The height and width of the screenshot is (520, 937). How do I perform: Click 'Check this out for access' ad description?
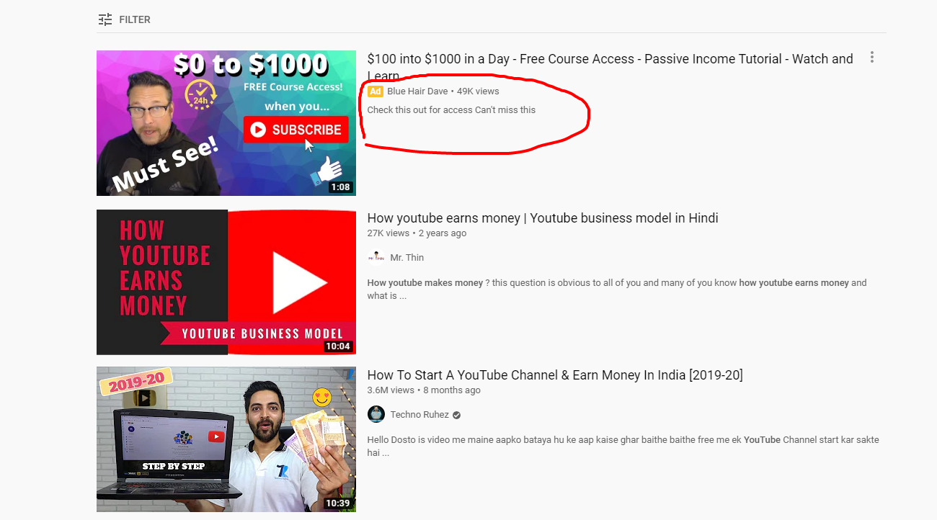click(x=451, y=110)
